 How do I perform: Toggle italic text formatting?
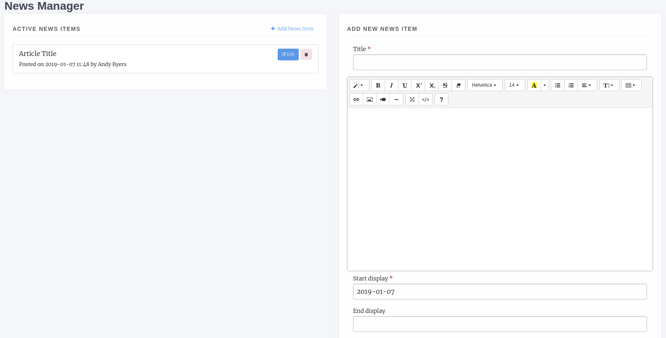pyautogui.click(x=391, y=85)
